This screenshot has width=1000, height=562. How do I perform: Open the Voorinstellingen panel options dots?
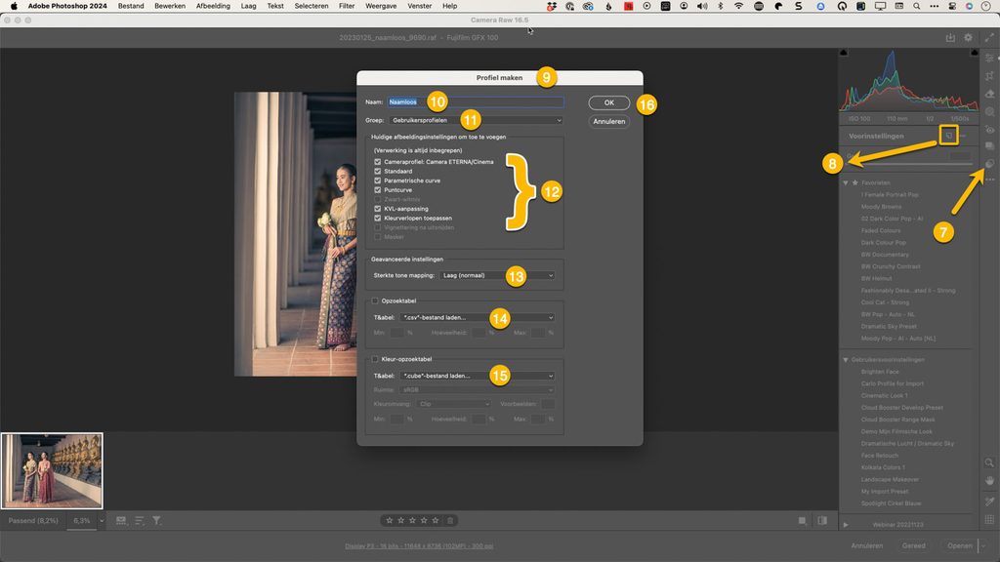pyautogui.click(x=962, y=136)
